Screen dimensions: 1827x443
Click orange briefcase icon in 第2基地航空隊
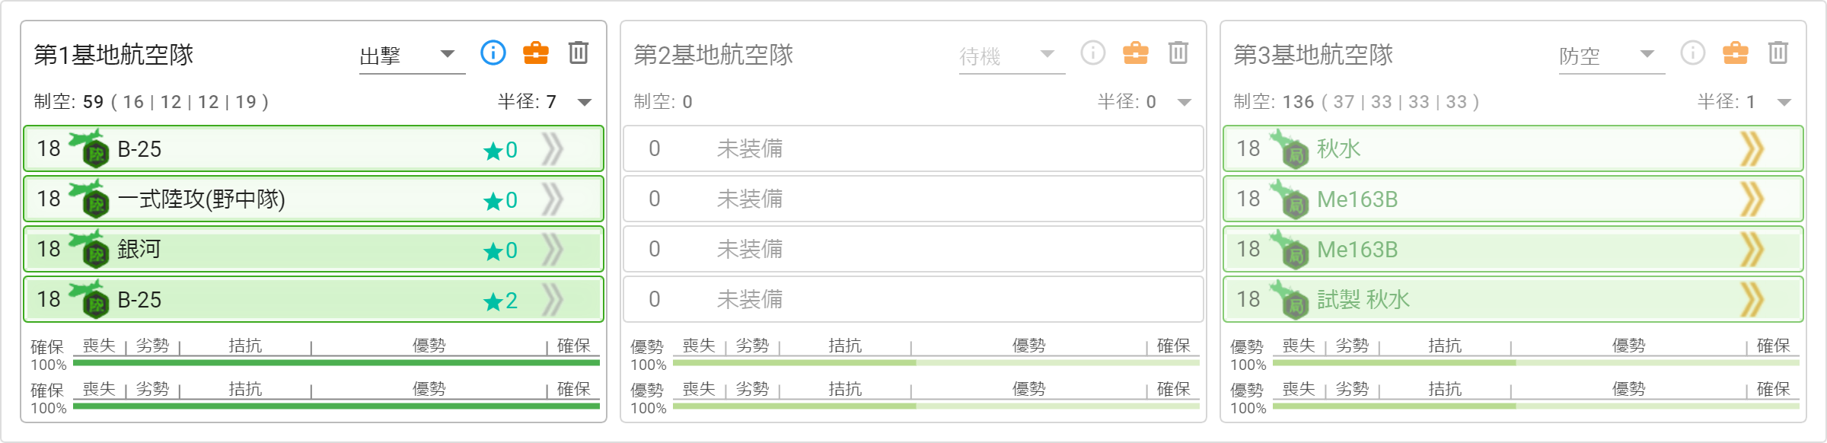[1136, 53]
